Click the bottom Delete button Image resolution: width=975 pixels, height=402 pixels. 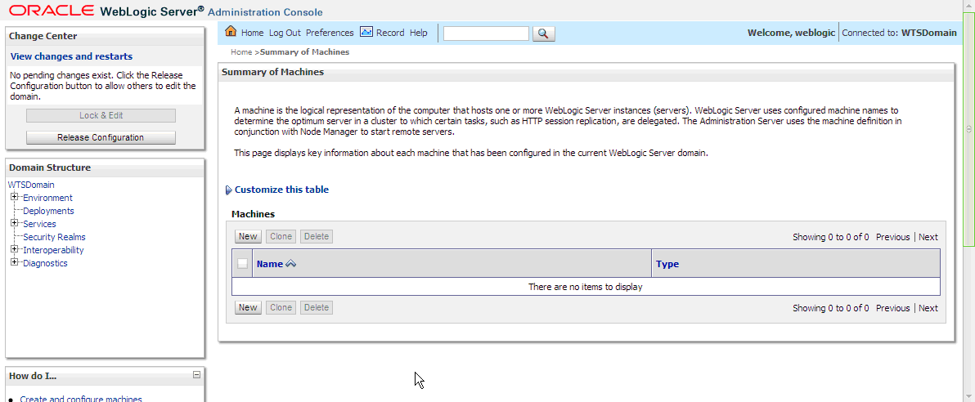(x=317, y=307)
